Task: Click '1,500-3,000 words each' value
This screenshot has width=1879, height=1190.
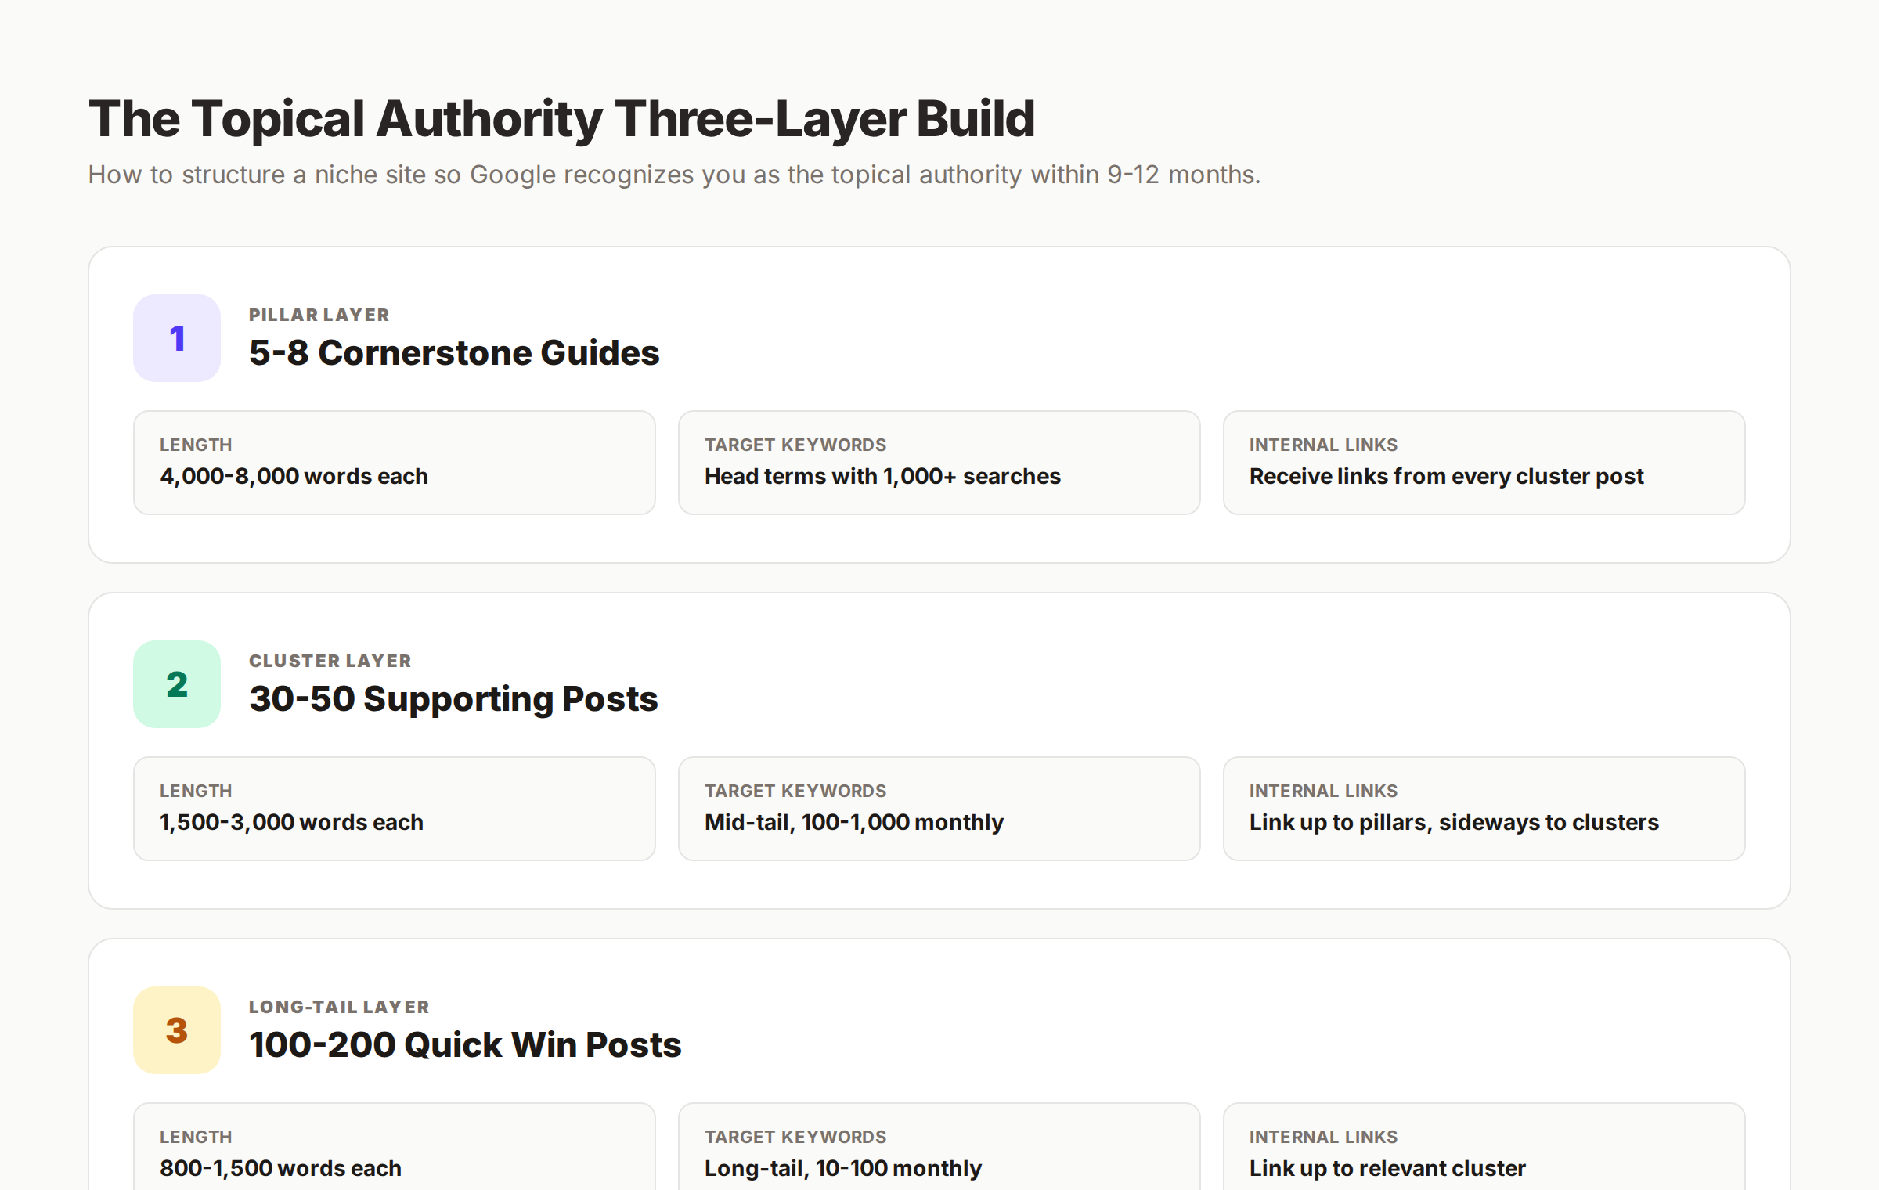Action: point(291,822)
